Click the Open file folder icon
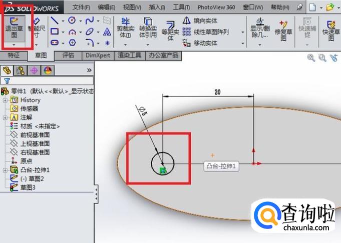341x243 pixels. pos(330,7)
